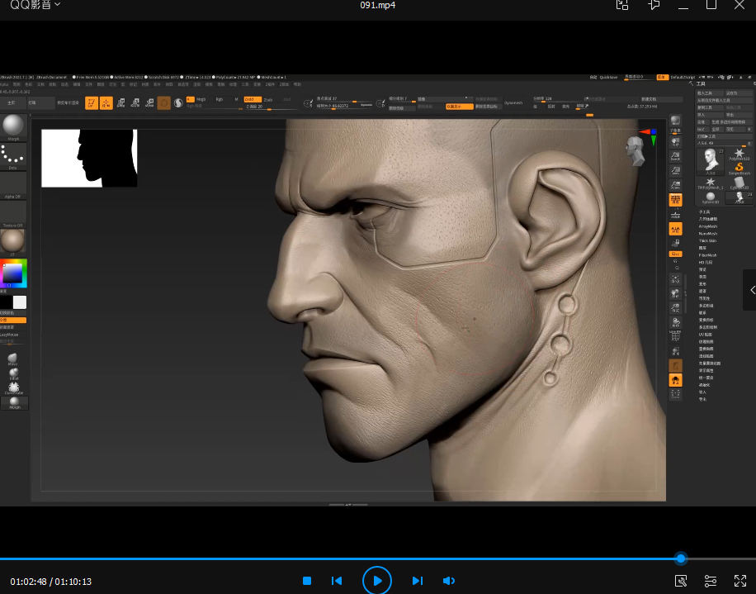The image size is (756, 594).
Task: Skip to the next video
Action: [418, 581]
